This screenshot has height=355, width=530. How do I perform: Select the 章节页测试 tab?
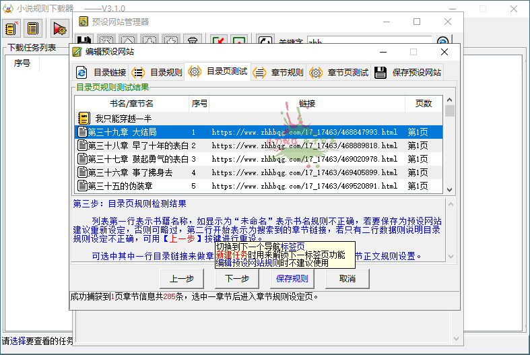click(x=339, y=73)
